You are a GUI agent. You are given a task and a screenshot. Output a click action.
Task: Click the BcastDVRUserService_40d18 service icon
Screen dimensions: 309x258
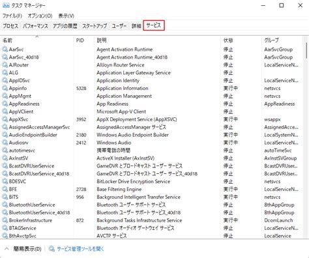(5, 173)
